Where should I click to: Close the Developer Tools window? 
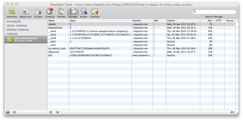tap(8, 5)
